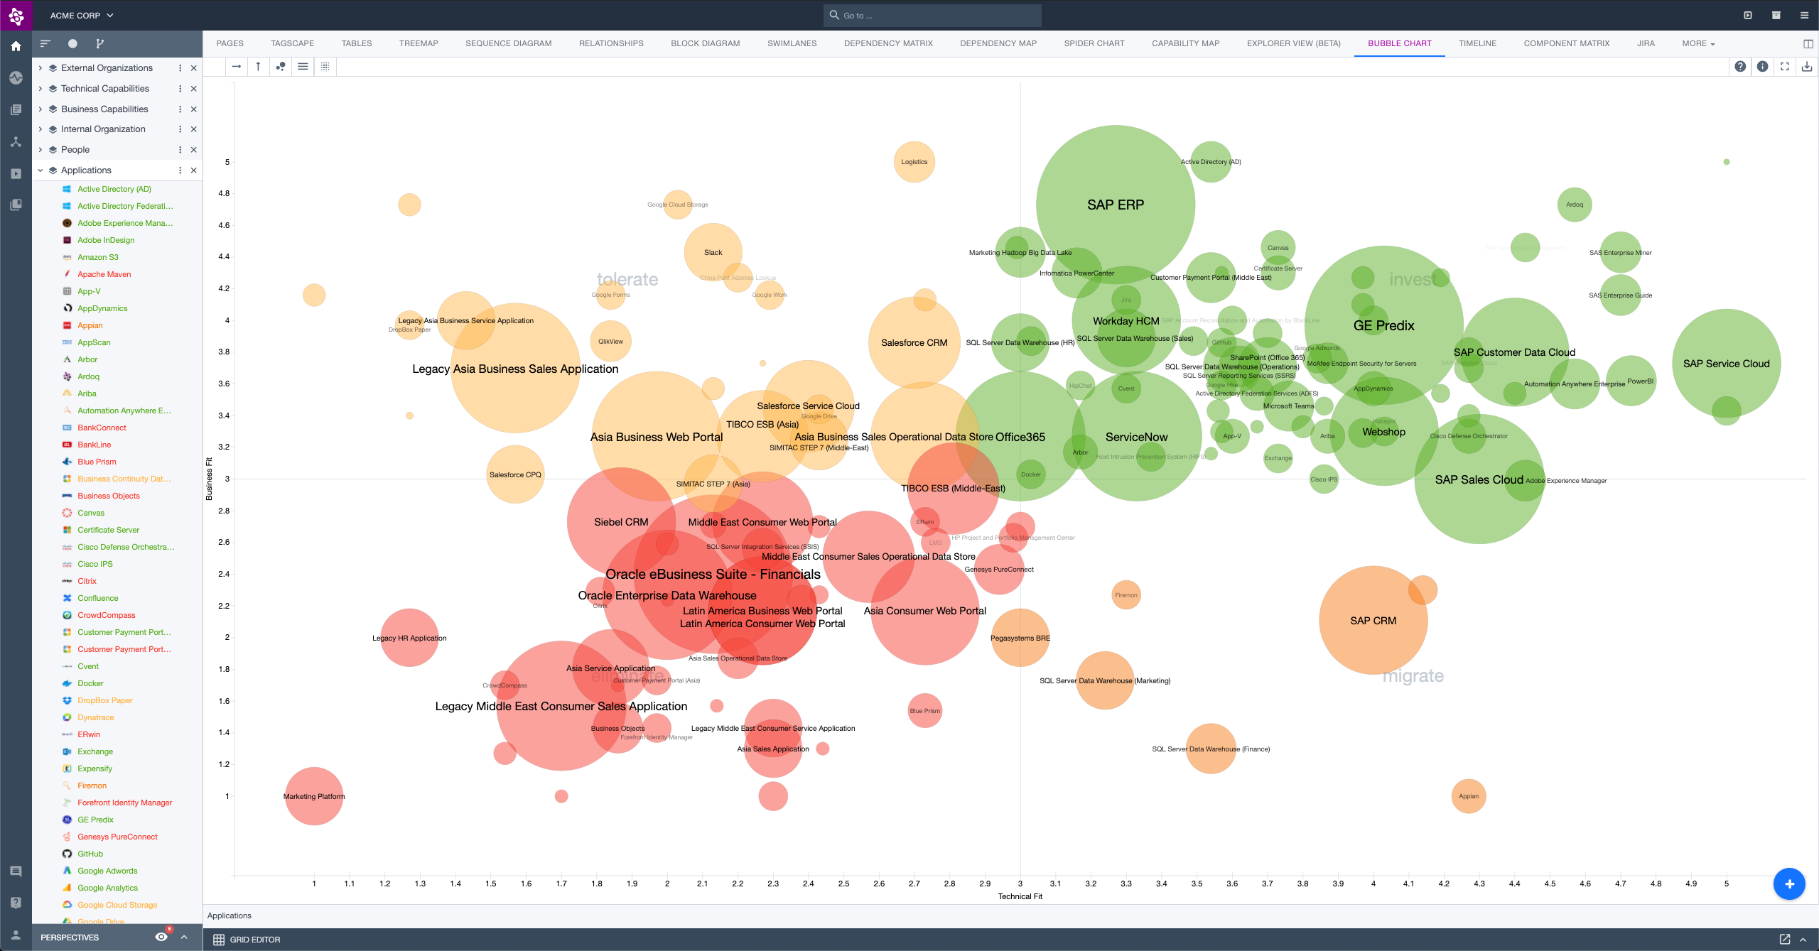Toggle the split pane view icon
The image size is (1819, 951).
pyautogui.click(x=1808, y=44)
